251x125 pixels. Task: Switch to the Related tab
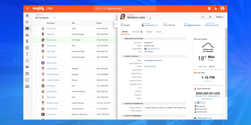149,32
